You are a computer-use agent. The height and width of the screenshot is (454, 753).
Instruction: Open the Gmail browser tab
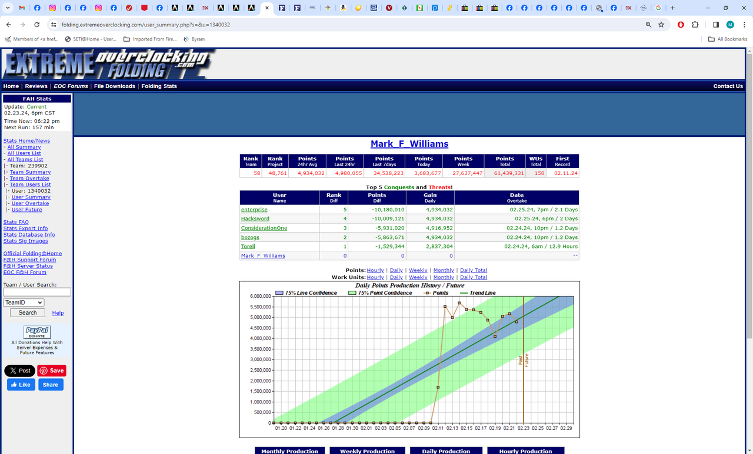click(x=22, y=8)
